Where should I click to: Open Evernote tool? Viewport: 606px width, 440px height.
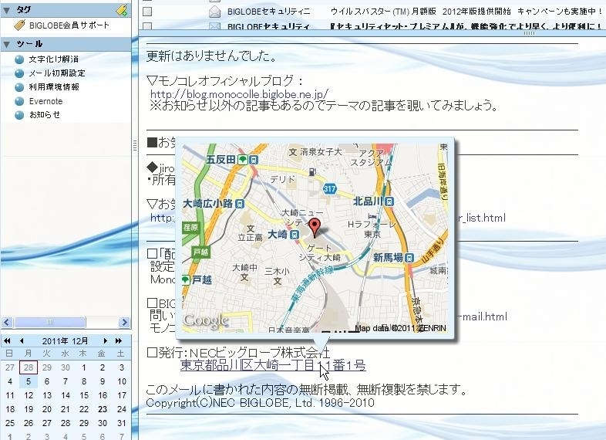tap(45, 101)
